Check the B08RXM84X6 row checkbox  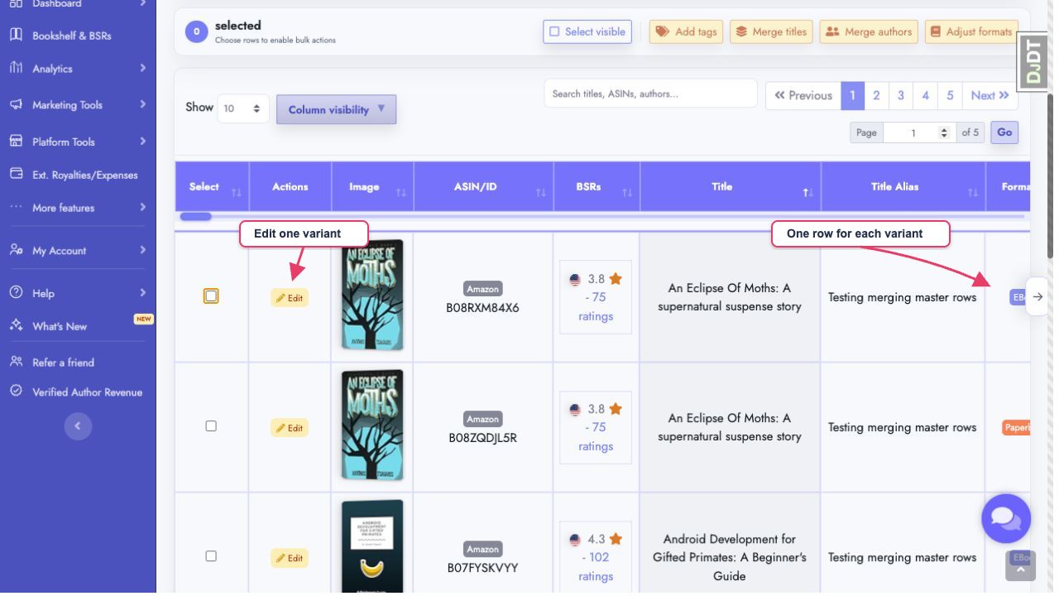point(211,296)
